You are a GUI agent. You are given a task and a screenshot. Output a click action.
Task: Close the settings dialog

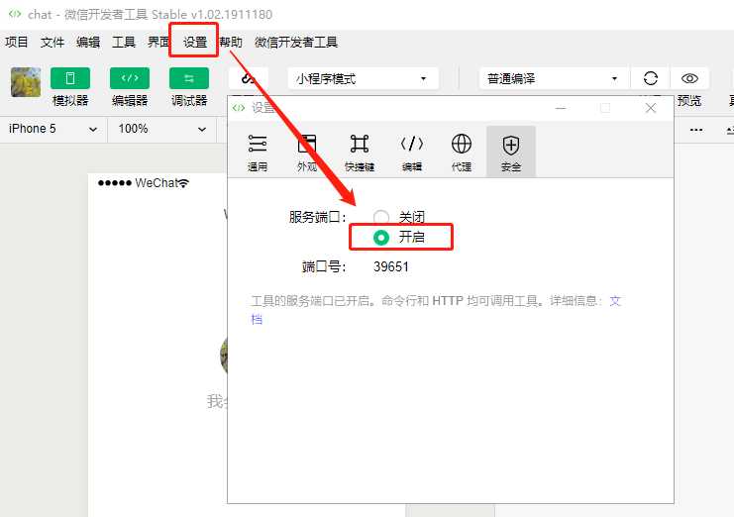[x=651, y=108]
